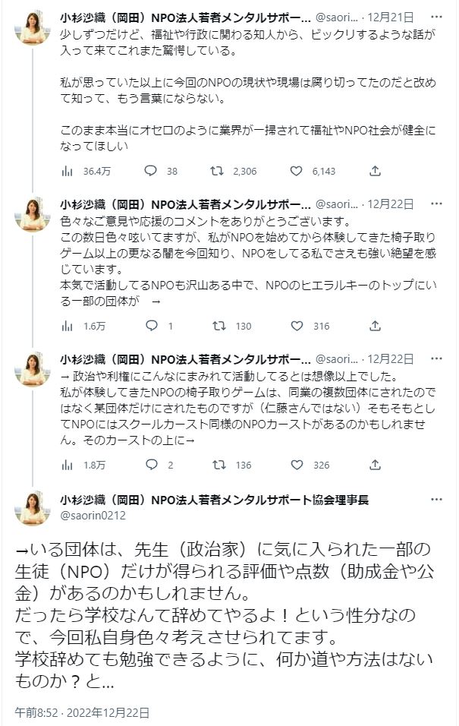Open more options on second tweet
This screenshot has height=726, width=459.
(x=436, y=204)
